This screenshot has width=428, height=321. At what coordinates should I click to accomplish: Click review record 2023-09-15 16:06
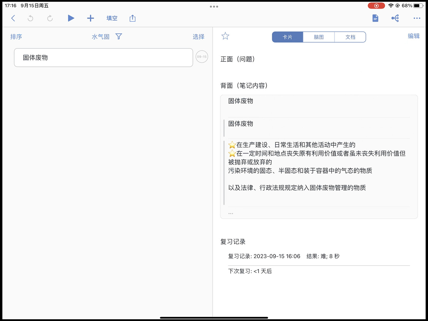click(284, 256)
